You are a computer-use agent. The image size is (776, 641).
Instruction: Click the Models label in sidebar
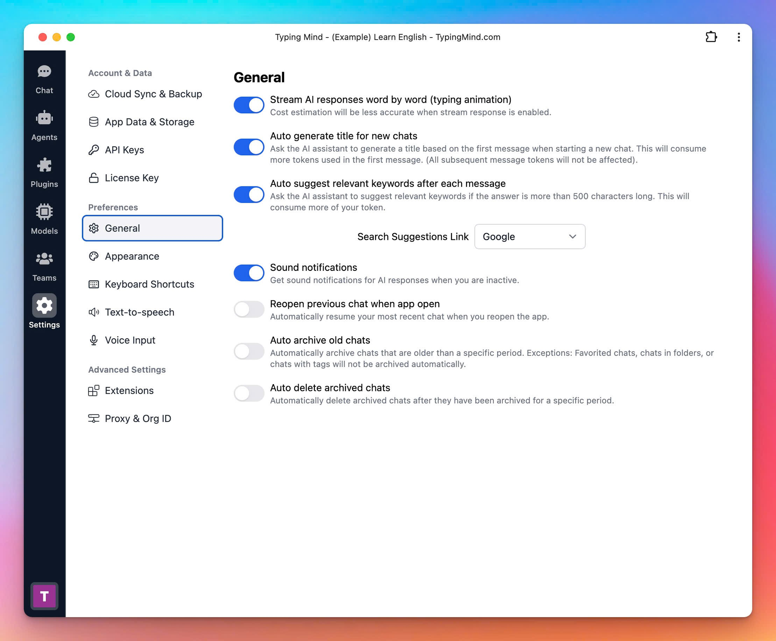(x=44, y=231)
